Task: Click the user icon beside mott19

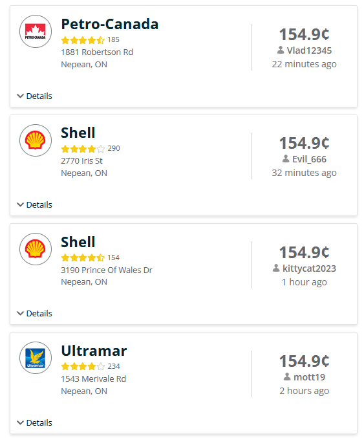Action: [x=287, y=377]
